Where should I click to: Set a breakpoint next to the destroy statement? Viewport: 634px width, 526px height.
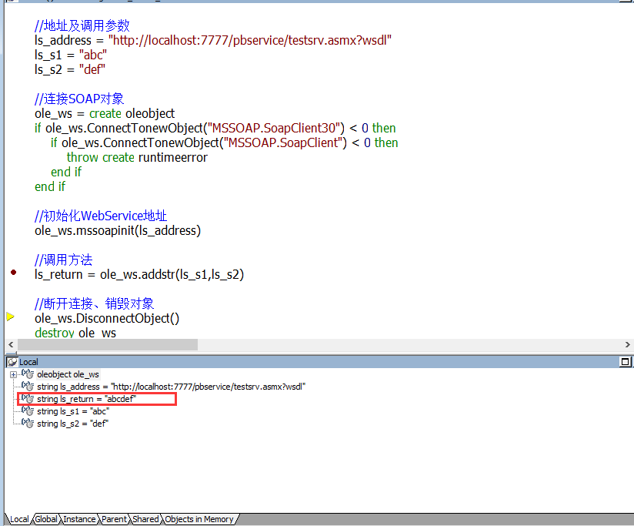[x=12, y=332]
